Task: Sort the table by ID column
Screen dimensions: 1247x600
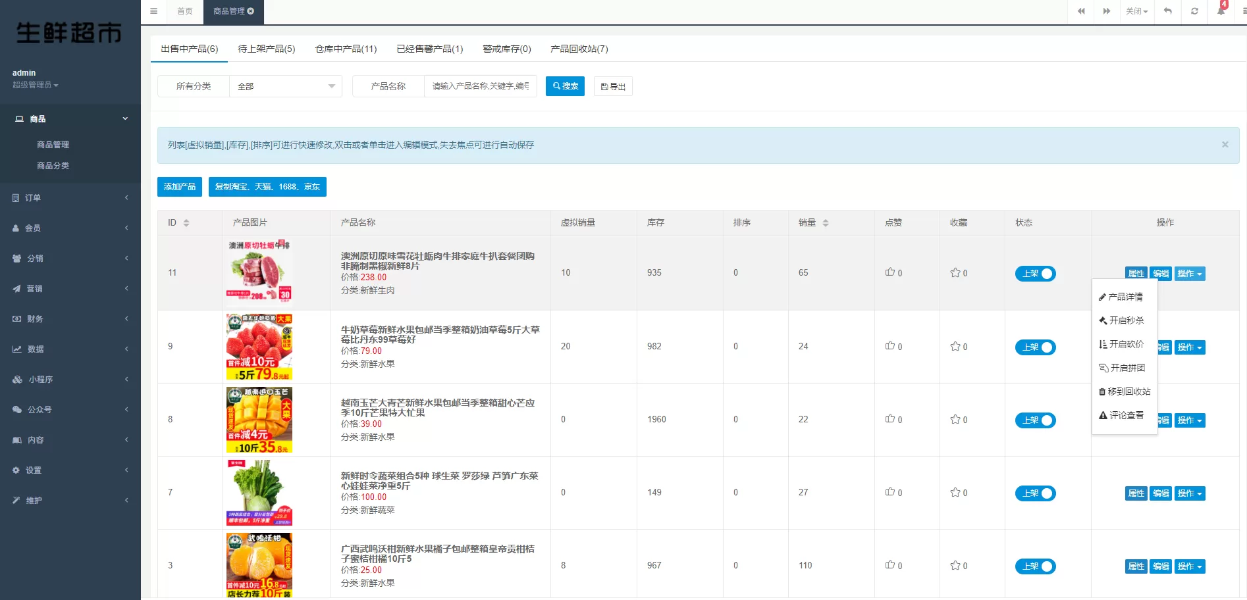Action: tap(186, 223)
